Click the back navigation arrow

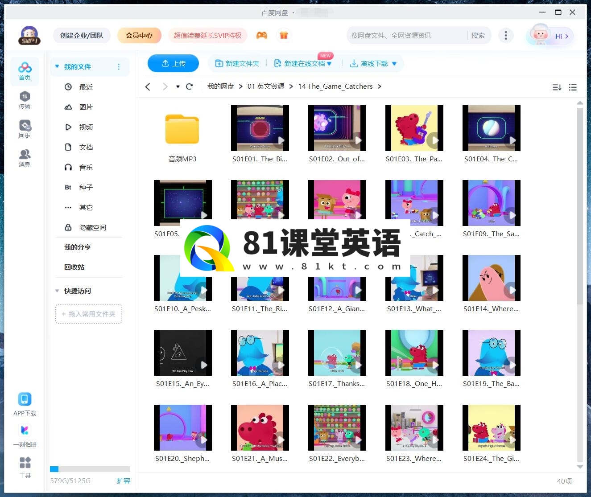pyautogui.click(x=148, y=86)
